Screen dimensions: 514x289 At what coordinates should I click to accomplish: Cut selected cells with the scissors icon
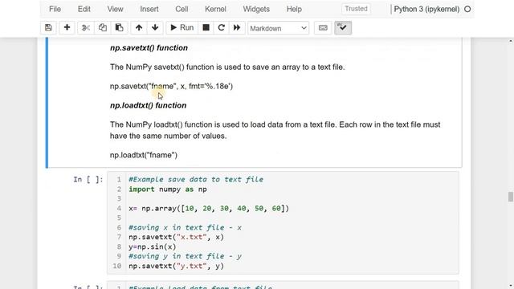coord(86,28)
